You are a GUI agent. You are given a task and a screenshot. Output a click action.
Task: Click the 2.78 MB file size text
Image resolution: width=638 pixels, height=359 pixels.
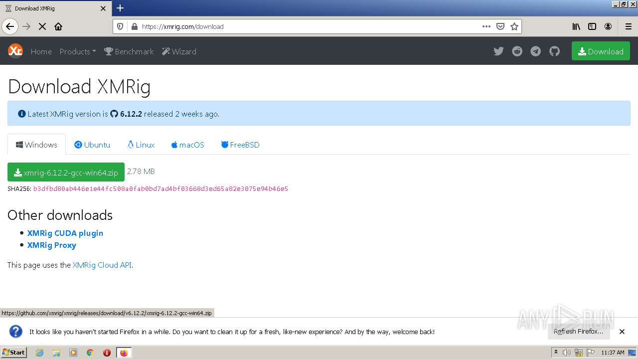141,172
